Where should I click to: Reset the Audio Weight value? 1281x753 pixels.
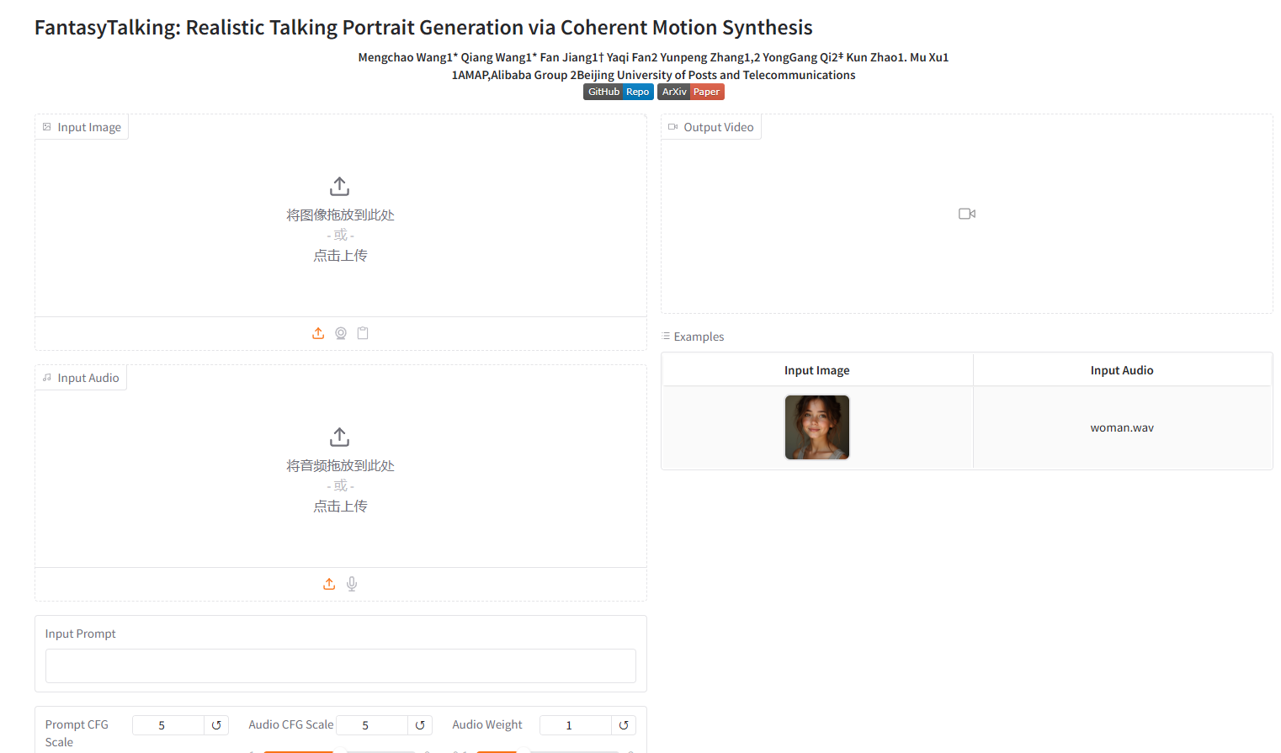click(x=624, y=725)
